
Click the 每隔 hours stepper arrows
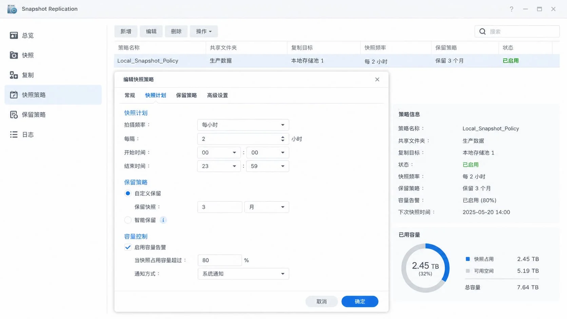click(282, 139)
